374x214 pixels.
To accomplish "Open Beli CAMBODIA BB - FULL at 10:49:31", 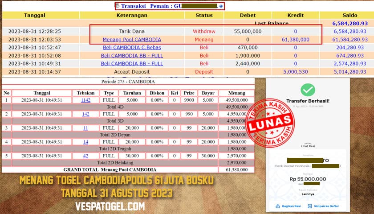I will pos(132,63).
